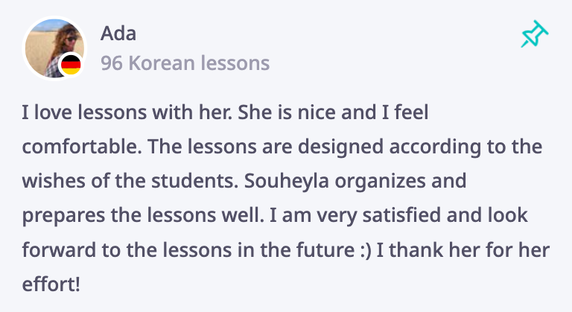This screenshot has width=572, height=312.
Task: Click the word Korean under Ada
Action: (162, 63)
